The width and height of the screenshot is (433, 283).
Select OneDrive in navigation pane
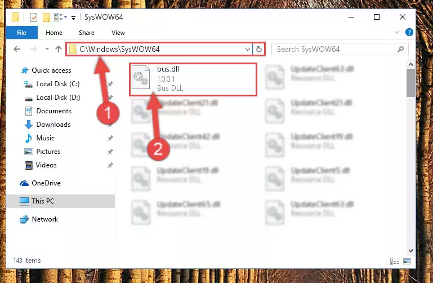46,183
